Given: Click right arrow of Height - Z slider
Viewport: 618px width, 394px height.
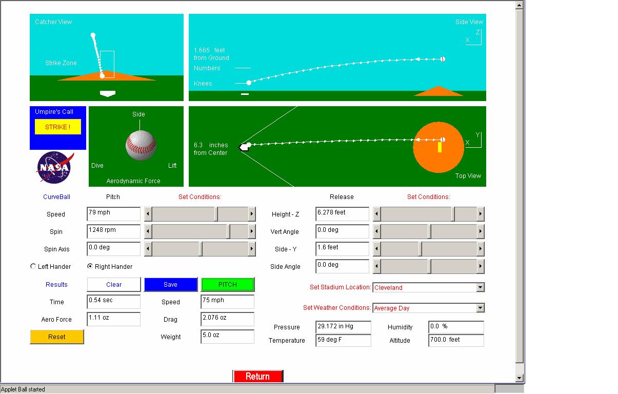Looking at the screenshot, I should pos(481,214).
